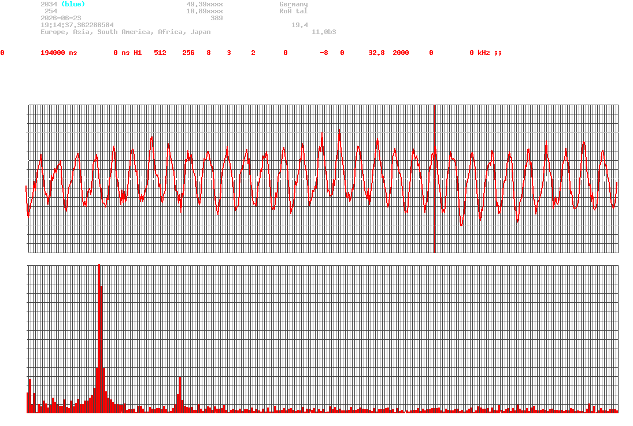
Task: Click the red value 32.8
Action: [x=376, y=53]
